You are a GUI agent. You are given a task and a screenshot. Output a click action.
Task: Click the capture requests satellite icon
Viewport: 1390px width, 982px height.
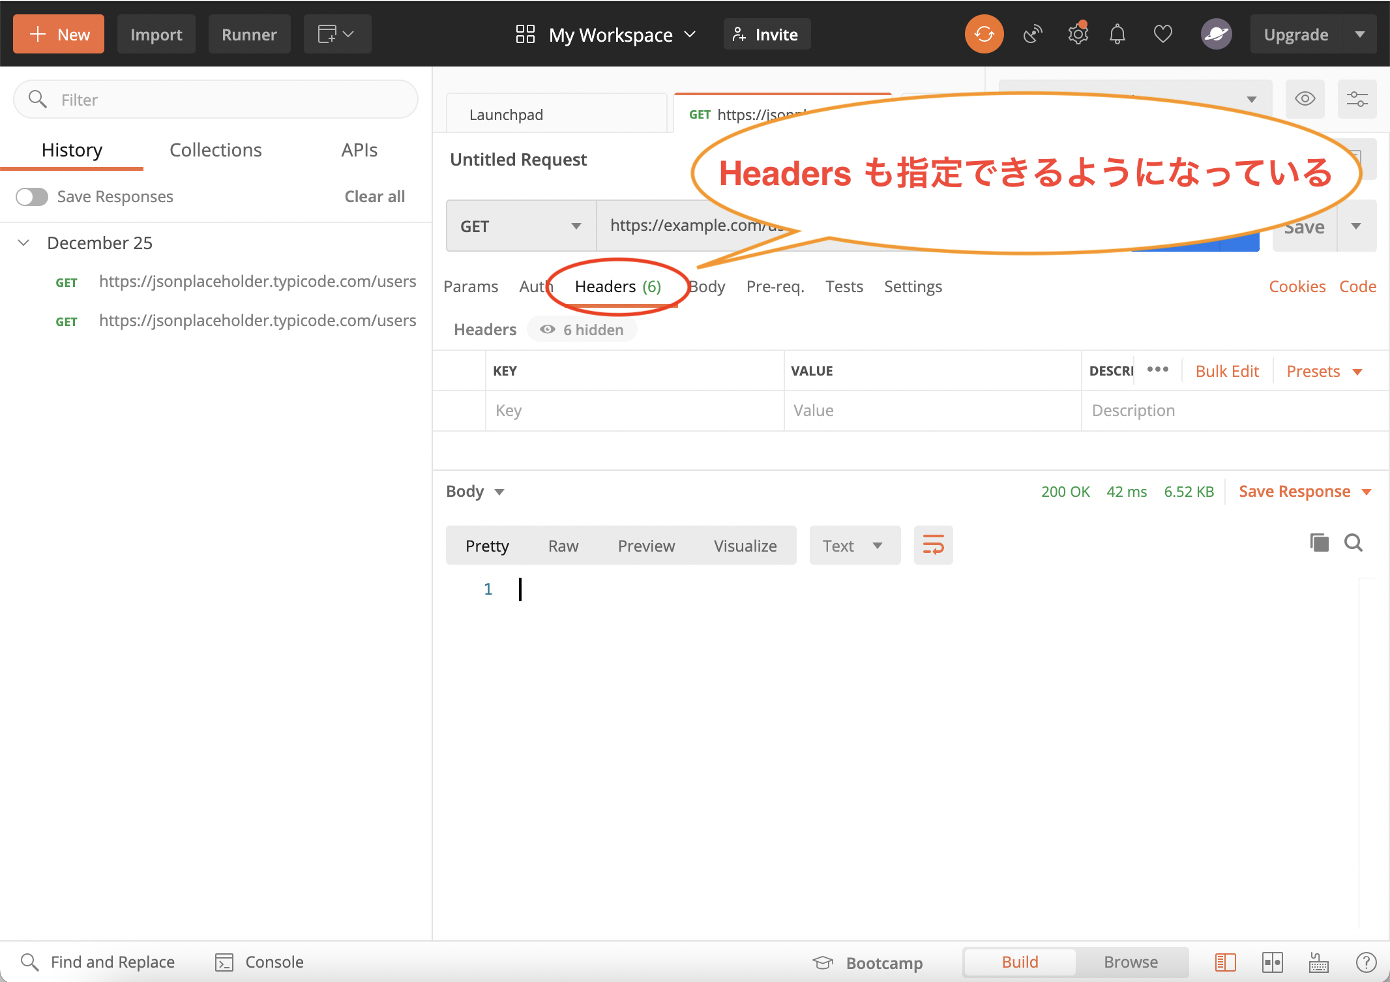point(1032,33)
